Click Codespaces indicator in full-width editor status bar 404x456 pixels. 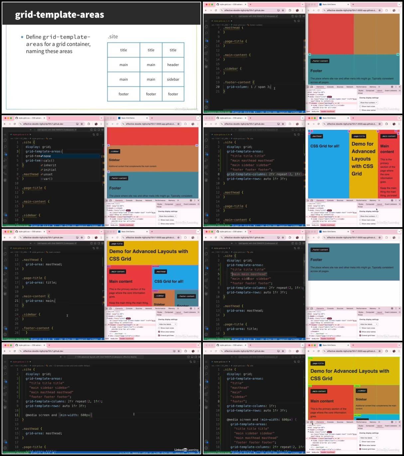16,453
